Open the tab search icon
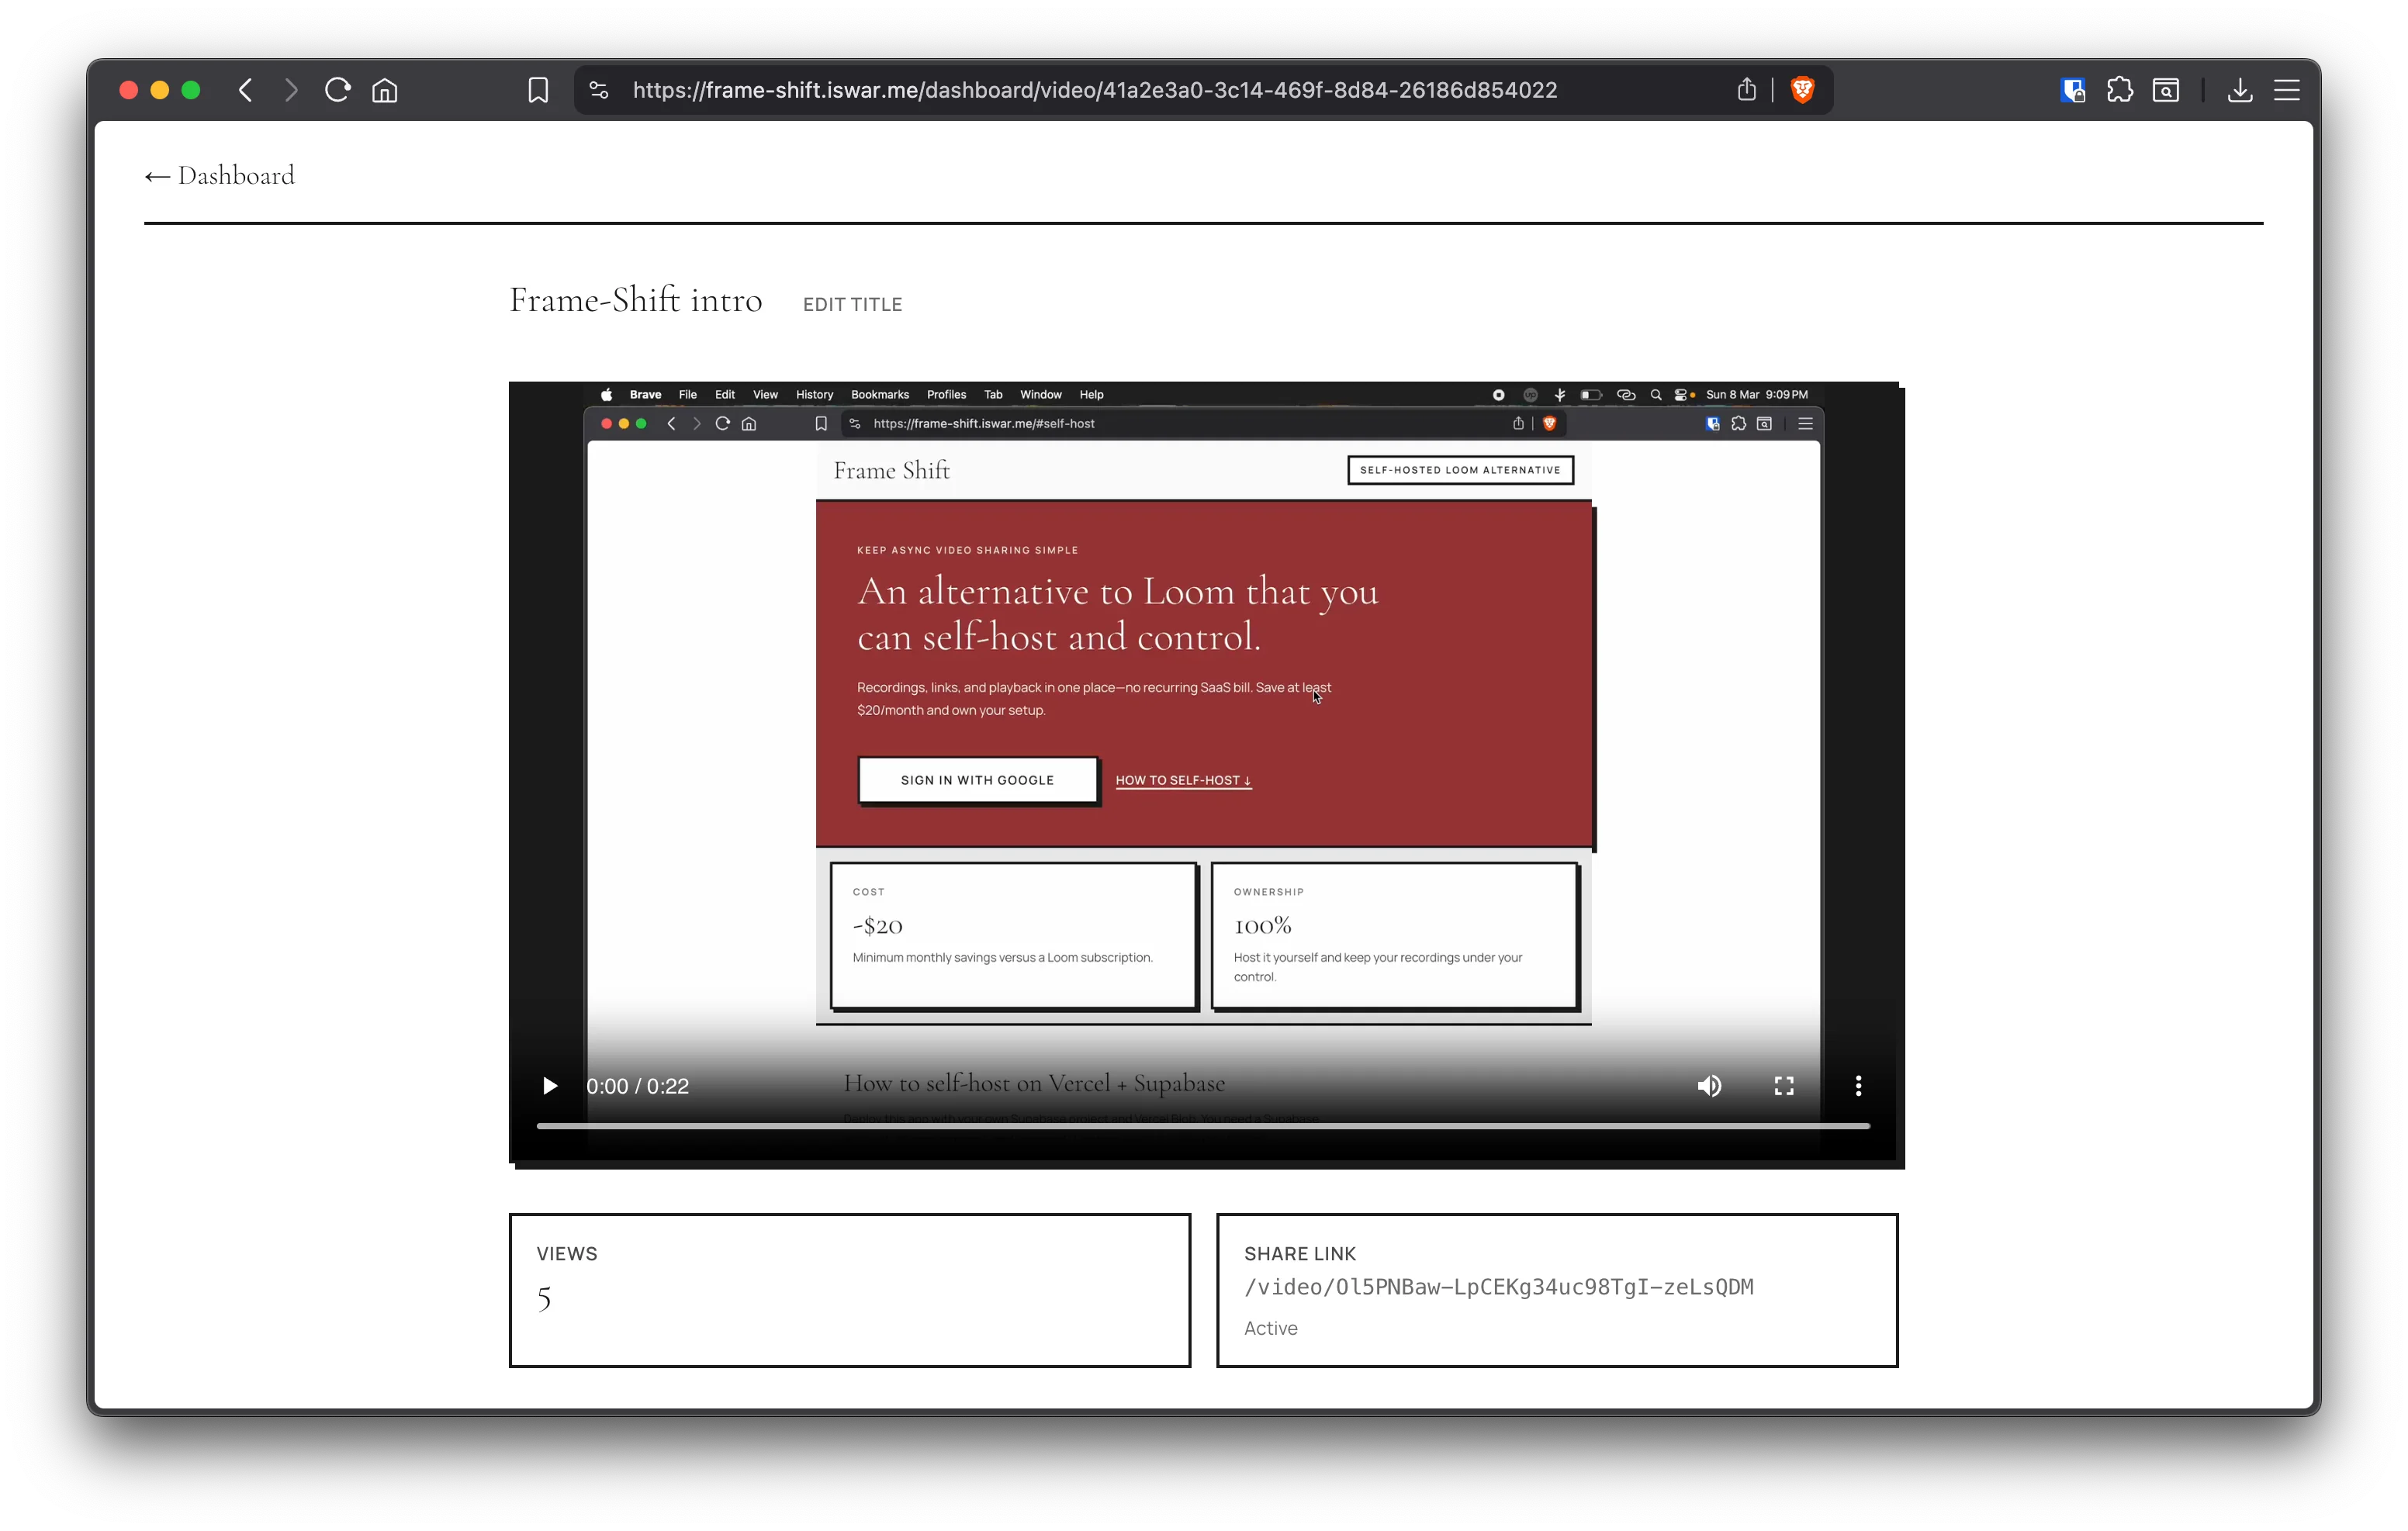The width and height of the screenshot is (2408, 1531). (x=2167, y=90)
